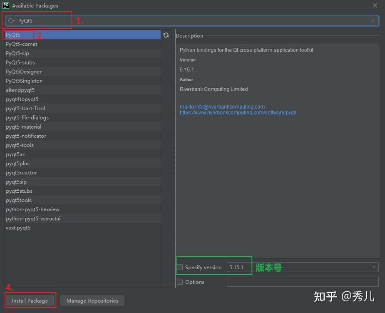Click the PyCharm logo in the title bar
This screenshot has height=313, width=385.
click(x=5, y=5)
